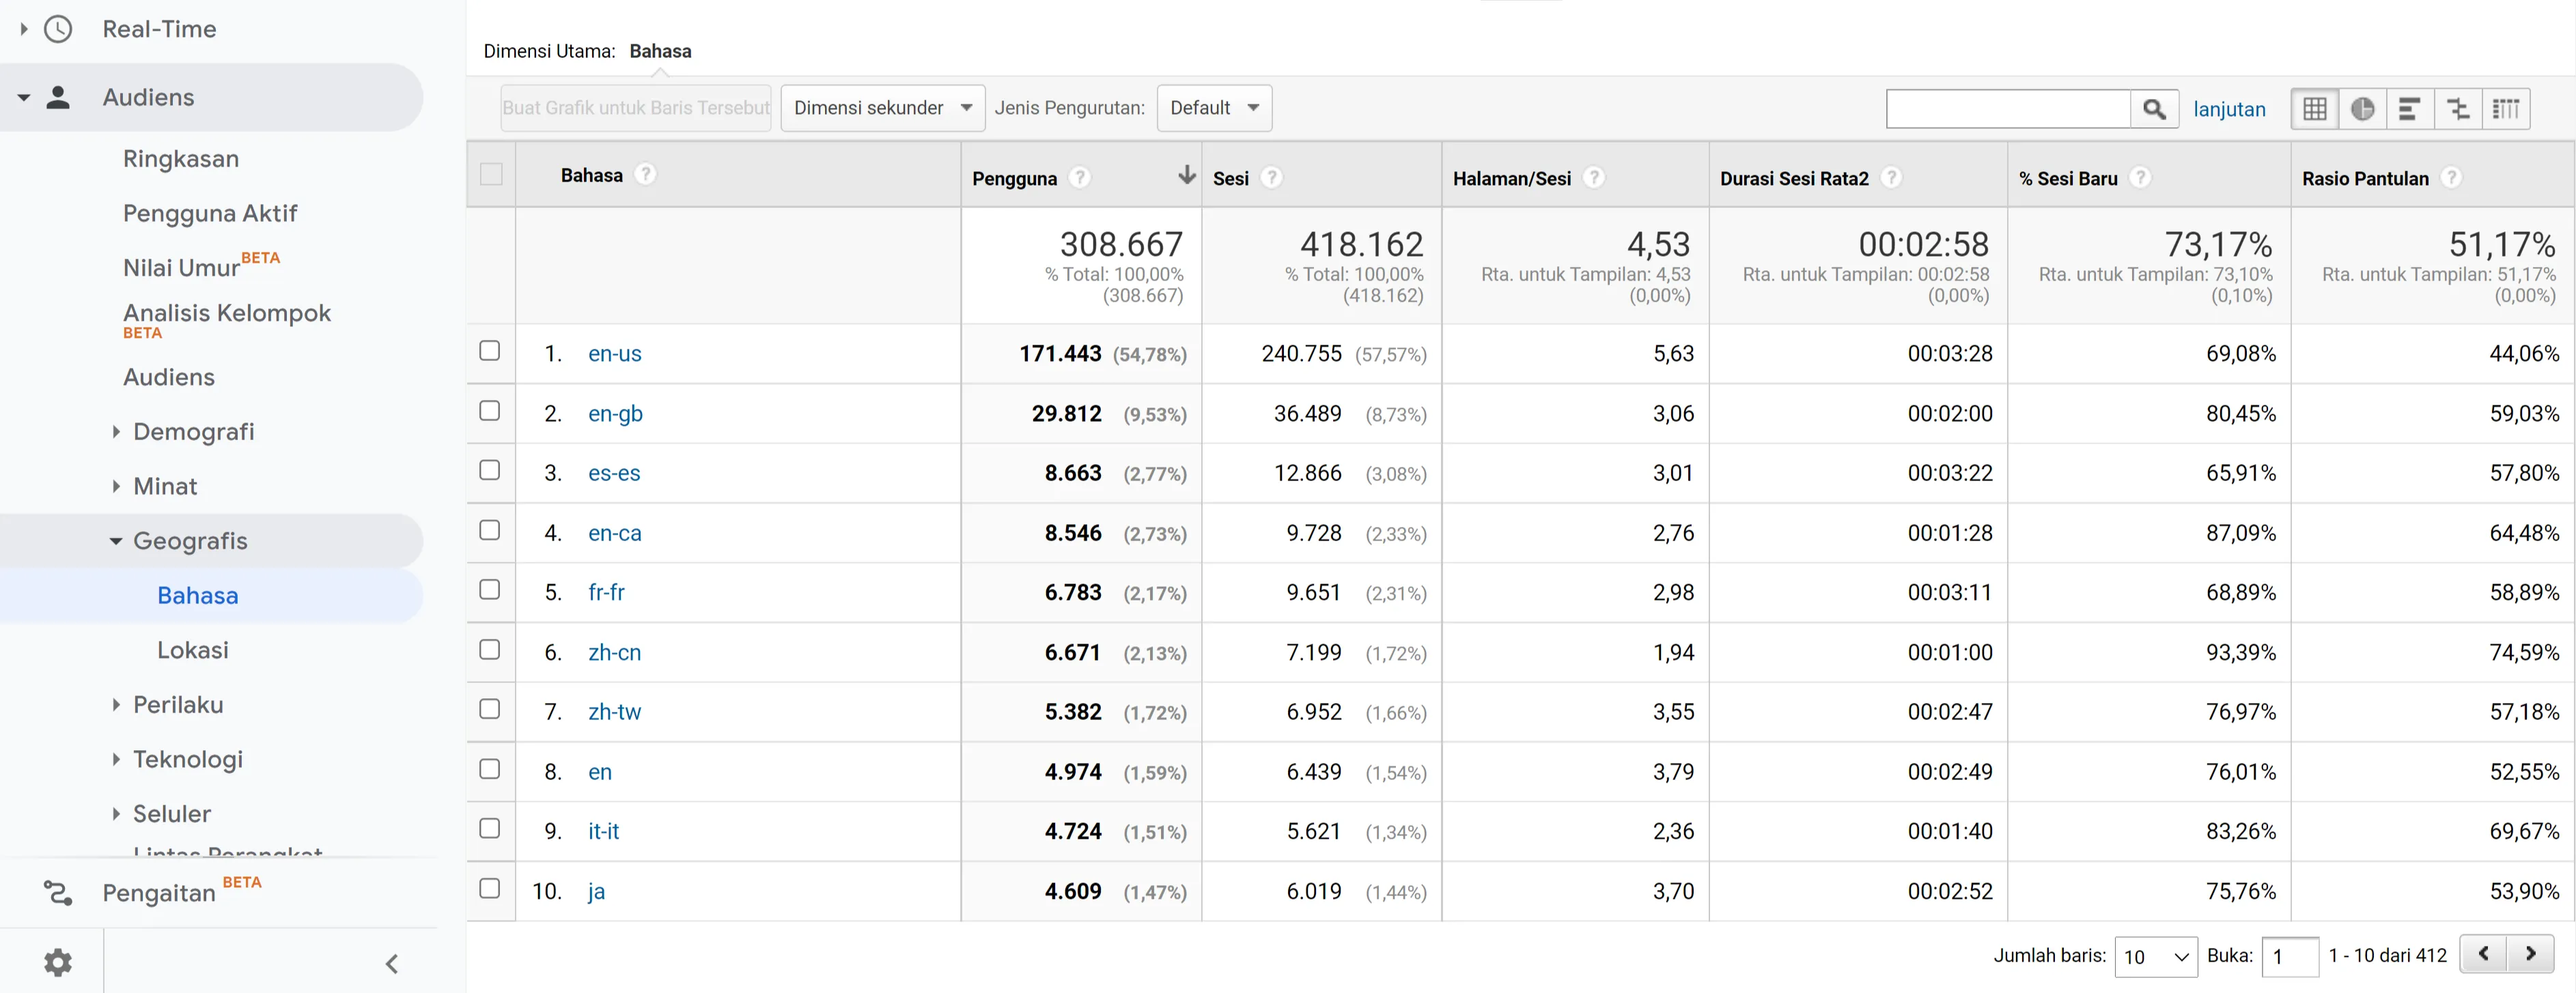Open the Jumlah baris rows dropdown
This screenshot has width=2576, height=993.
coord(2156,956)
